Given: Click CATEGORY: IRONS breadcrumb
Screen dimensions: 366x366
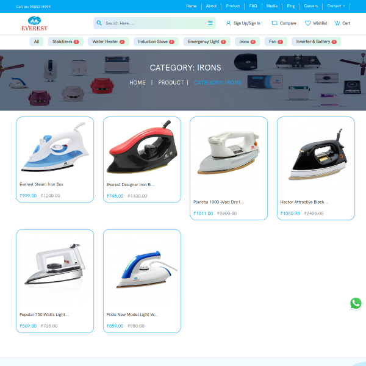Looking at the screenshot, I should (x=218, y=82).
